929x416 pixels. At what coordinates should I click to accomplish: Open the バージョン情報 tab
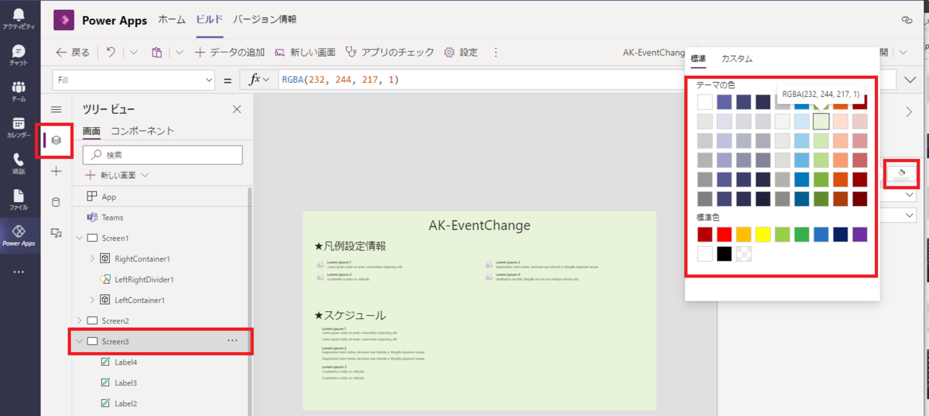(265, 19)
